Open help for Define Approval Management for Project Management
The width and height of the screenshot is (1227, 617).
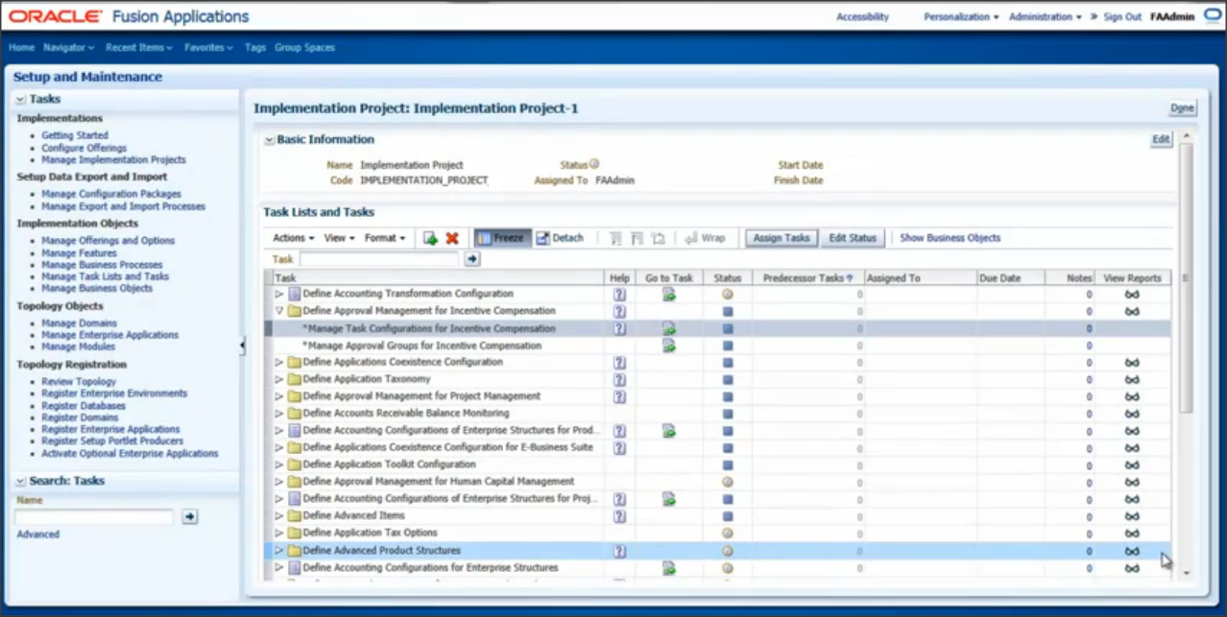[619, 396]
